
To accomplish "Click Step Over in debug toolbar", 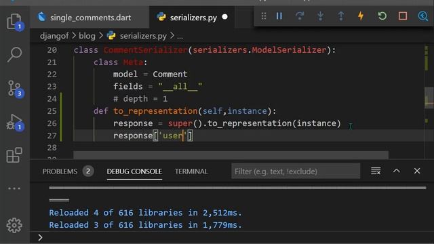I will click(300, 16).
